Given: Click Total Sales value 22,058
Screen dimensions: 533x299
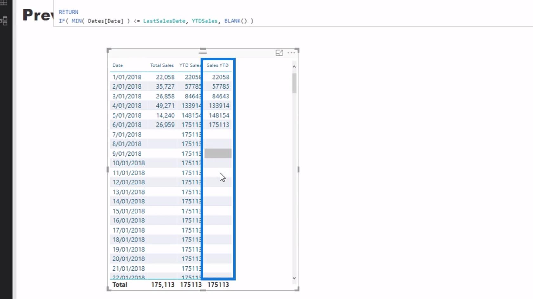Looking at the screenshot, I should click(x=165, y=77).
